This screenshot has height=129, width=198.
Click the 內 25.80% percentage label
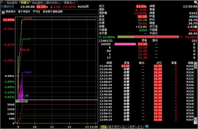107,37
